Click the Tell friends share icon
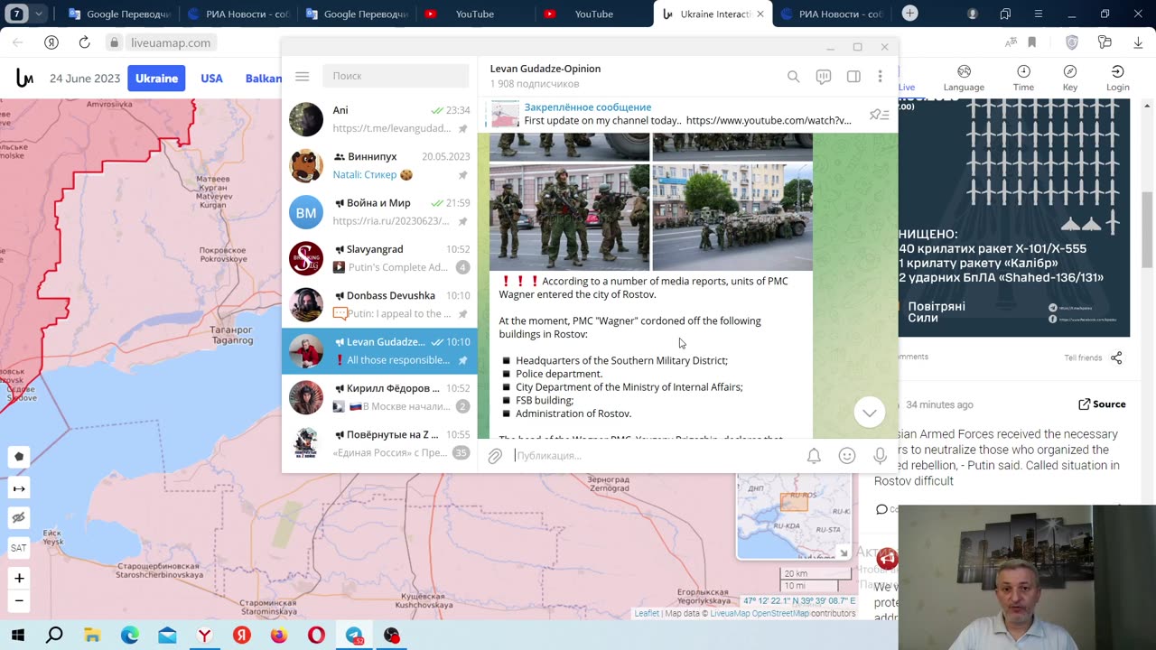 (1116, 357)
